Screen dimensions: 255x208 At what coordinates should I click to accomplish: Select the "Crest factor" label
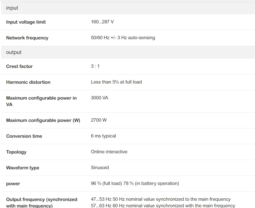(19, 66)
